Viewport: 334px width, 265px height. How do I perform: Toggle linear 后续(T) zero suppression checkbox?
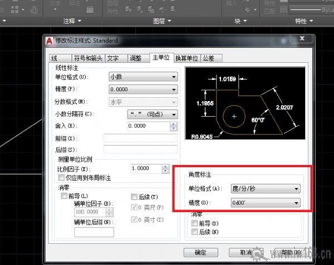134,197
